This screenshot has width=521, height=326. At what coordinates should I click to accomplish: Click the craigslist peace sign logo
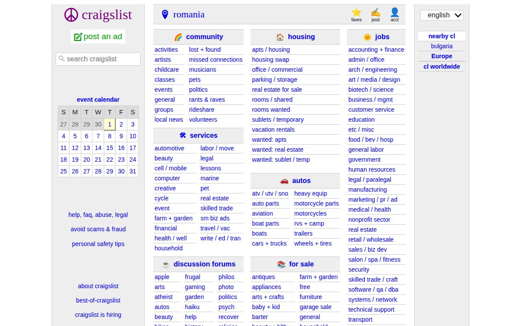[x=71, y=15]
